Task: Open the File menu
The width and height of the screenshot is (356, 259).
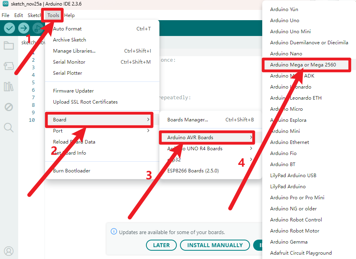Action: [6, 15]
